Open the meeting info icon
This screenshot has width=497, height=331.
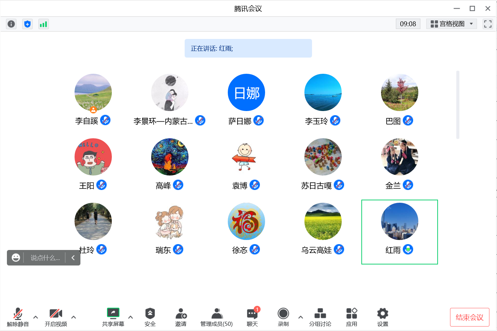pyautogui.click(x=11, y=24)
